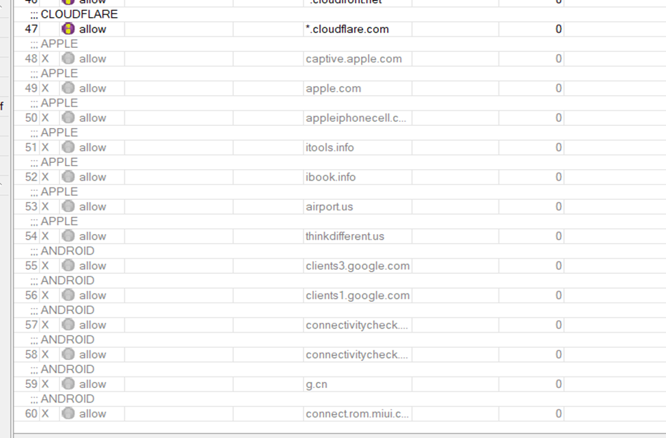Click the hit counter for rule 47
This screenshot has width=666, height=438.
click(x=559, y=29)
